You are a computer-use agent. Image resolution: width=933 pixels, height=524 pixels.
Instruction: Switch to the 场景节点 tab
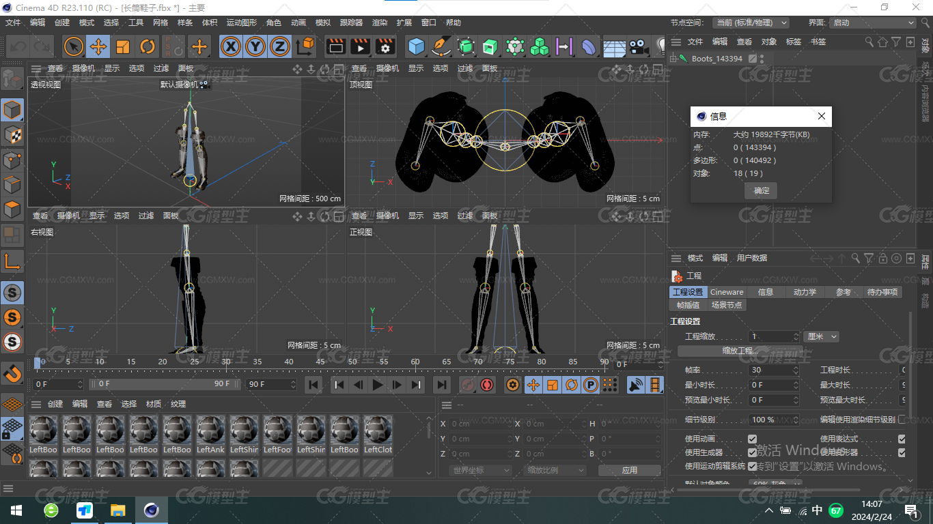tap(726, 305)
